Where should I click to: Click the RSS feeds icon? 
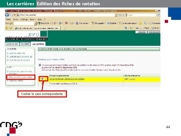[131, 28]
